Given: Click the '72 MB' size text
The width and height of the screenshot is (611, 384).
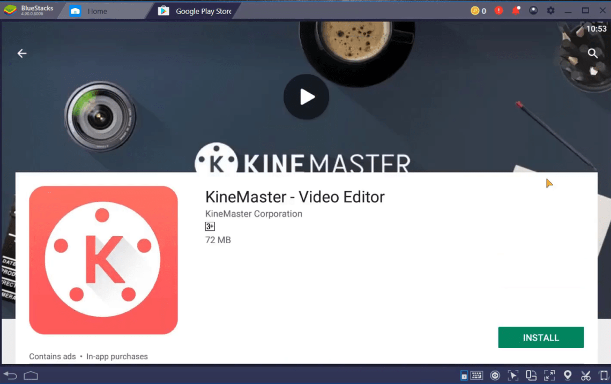Looking at the screenshot, I should coord(218,240).
